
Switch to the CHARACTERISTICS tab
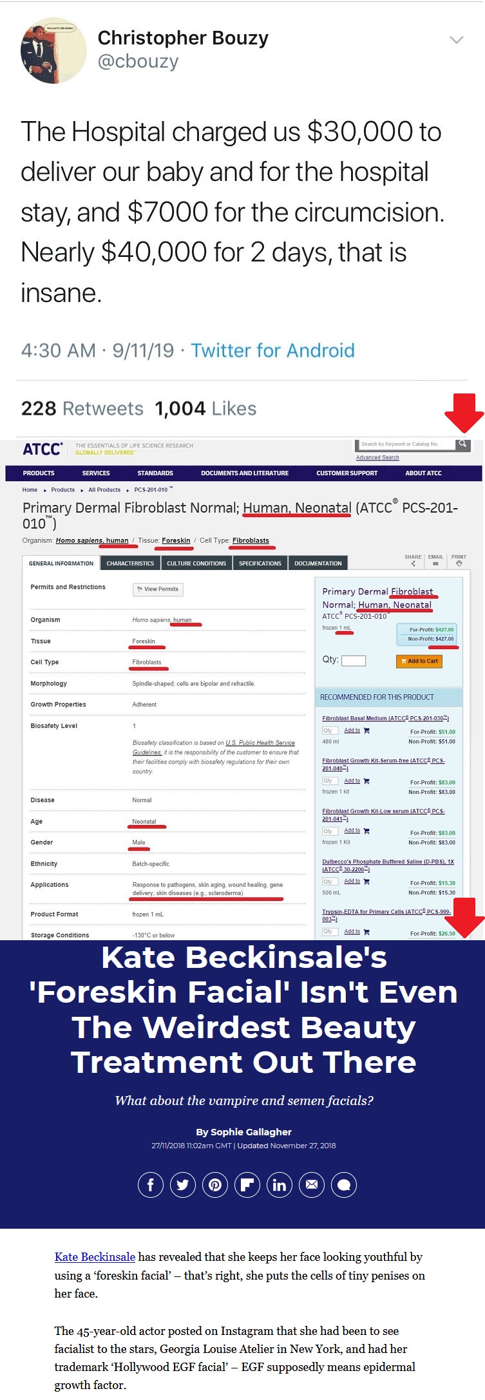[130, 563]
